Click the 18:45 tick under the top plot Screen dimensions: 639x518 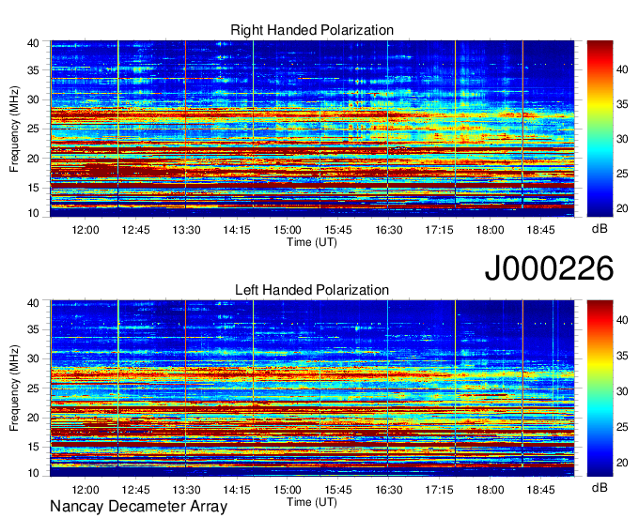(x=540, y=230)
